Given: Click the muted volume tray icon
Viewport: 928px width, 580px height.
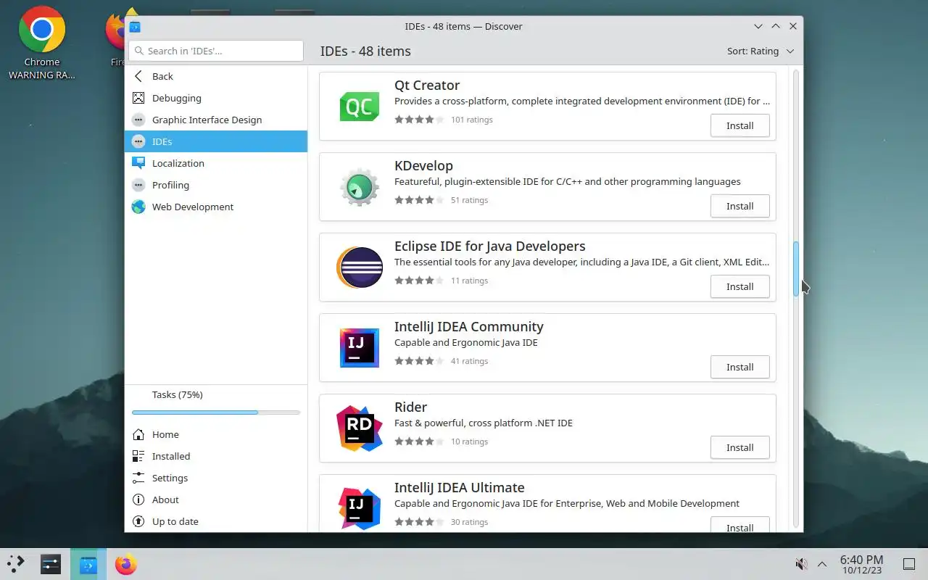Looking at the screenshot, I should point(801,564).
